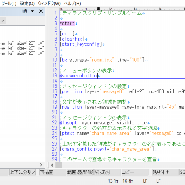Viewport: 185px width, 185px height.
Task: Open the side panel dropdown arrow menu
Action: click(x=32, y=11)
